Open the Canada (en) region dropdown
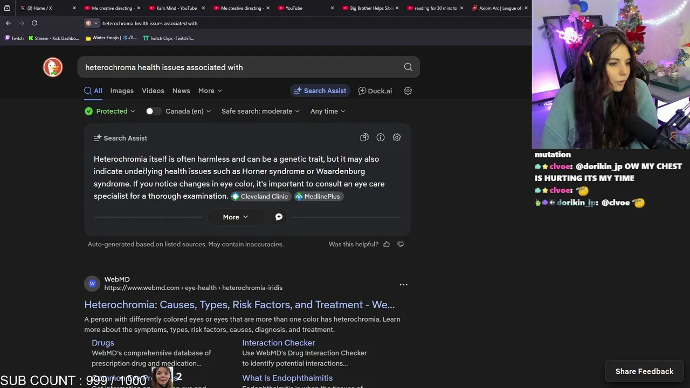 [188, 112]
